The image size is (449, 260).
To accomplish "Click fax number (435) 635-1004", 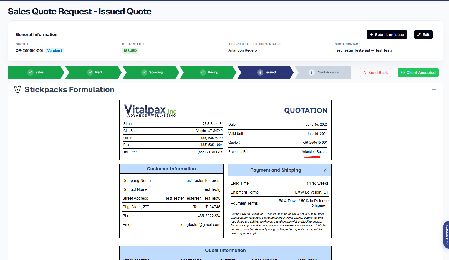I will pyautogui.click(x=211, y=145).
